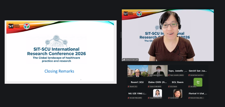Click Angelita Choy_UST profile photo
This screenshot has height=107, width=225.
click(157, 93)
